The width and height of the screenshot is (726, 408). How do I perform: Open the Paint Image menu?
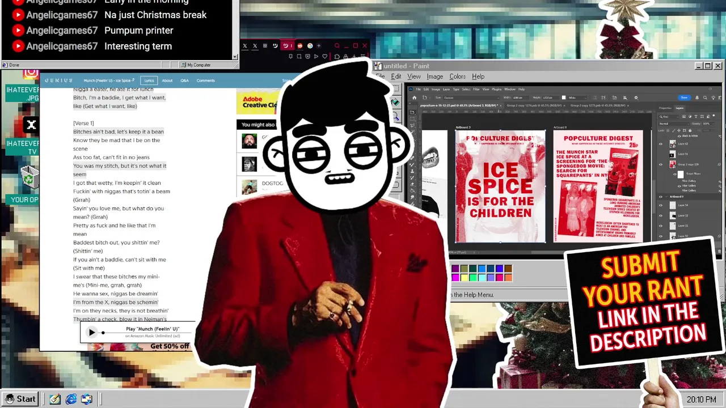(x=435, y=76)
